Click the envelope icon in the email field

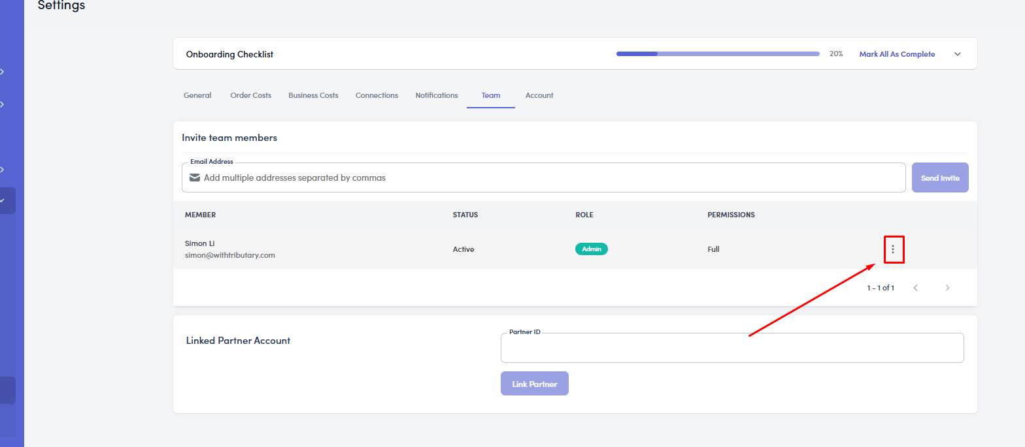coord(195,177)
